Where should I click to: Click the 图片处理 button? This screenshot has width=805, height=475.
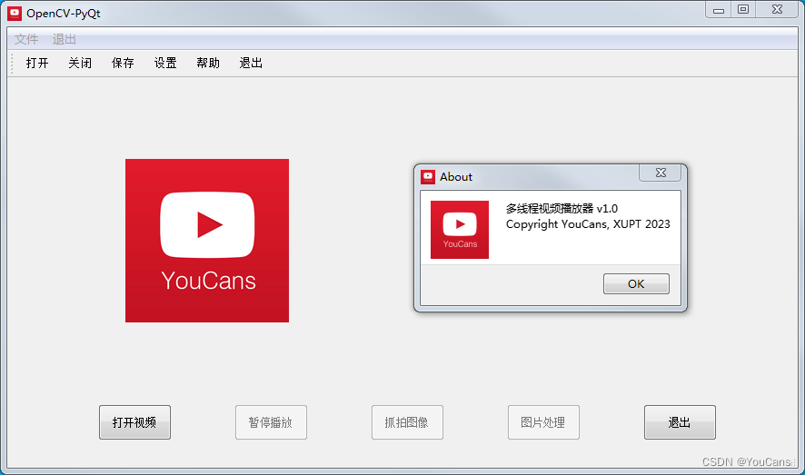[543, 422]
